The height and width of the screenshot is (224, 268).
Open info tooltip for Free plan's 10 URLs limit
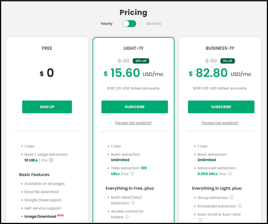tap(51, 160)
